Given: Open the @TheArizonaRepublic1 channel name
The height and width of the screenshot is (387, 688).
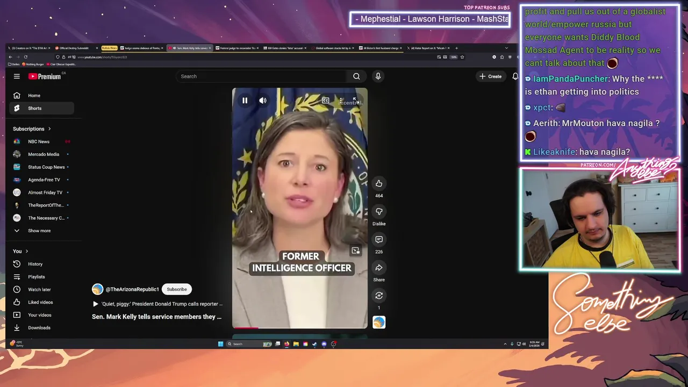Looking at the screenshot, I should point(132,289).
